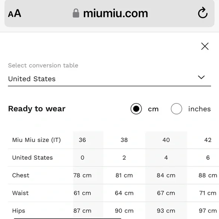Screen dimensions: 219x219
Task: Click the Chest row label
Action: coord(21,175)
